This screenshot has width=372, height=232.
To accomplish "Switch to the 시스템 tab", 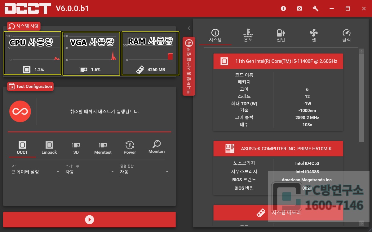I will (x=215, y=36).
